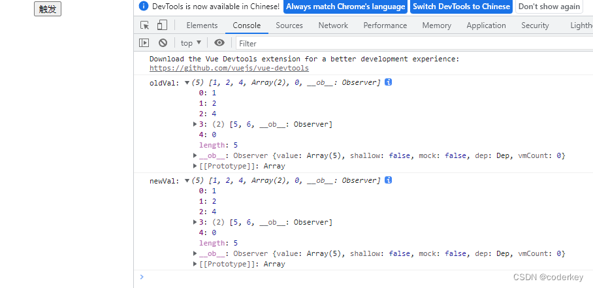Click the info badge next to oldVal array
This screenshot has width=593, height=288.
point(388,82)
